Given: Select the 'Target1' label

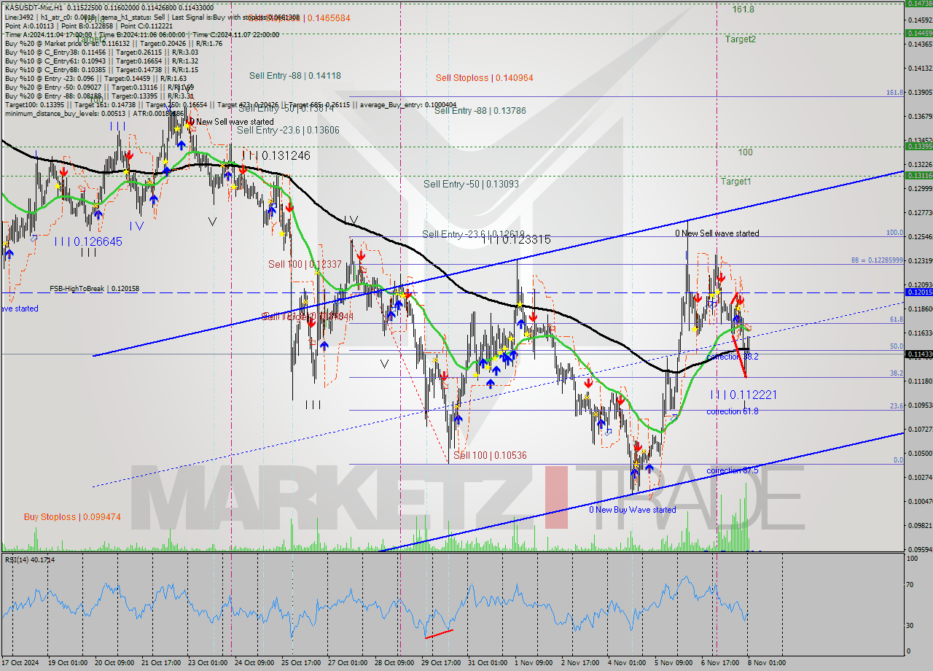Looking at the screenshot, I should [736, 181].
